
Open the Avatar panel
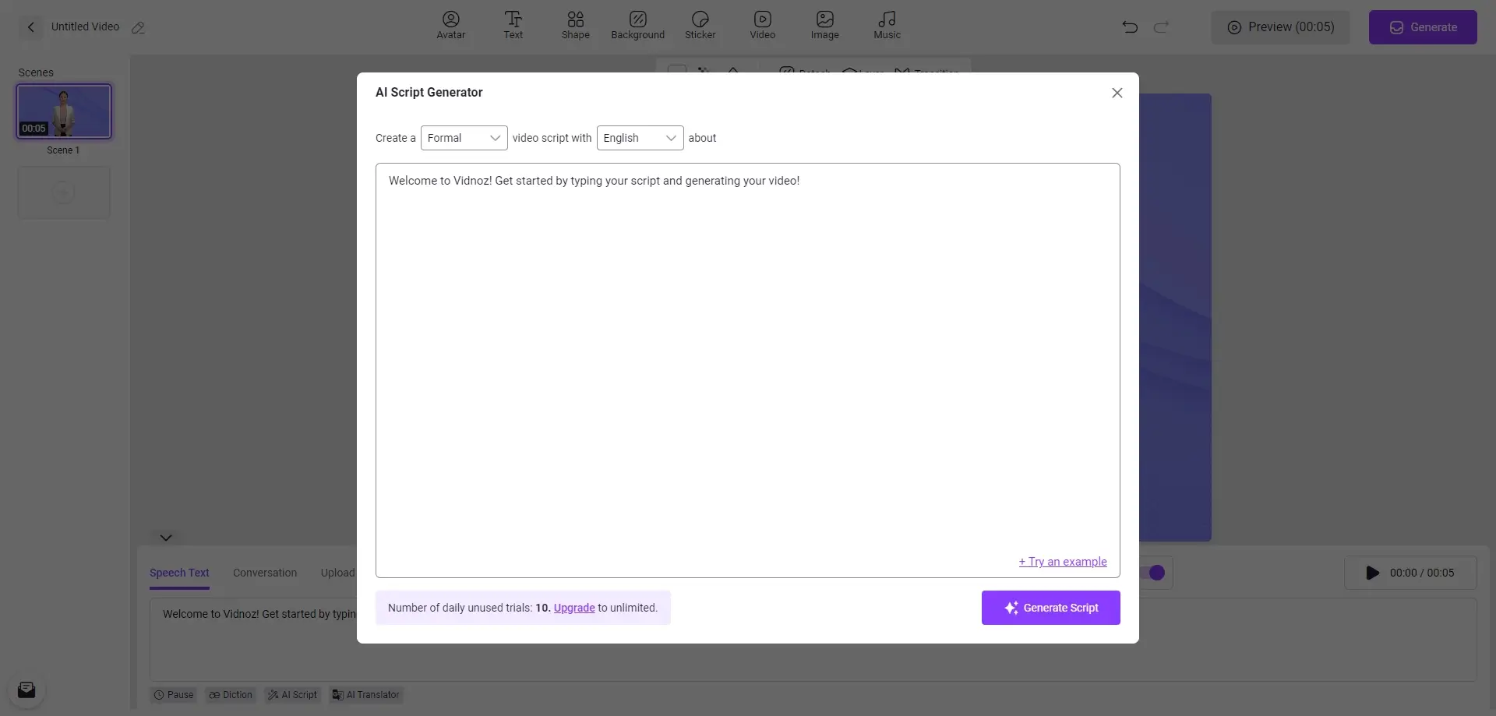[x=450, y=25]
